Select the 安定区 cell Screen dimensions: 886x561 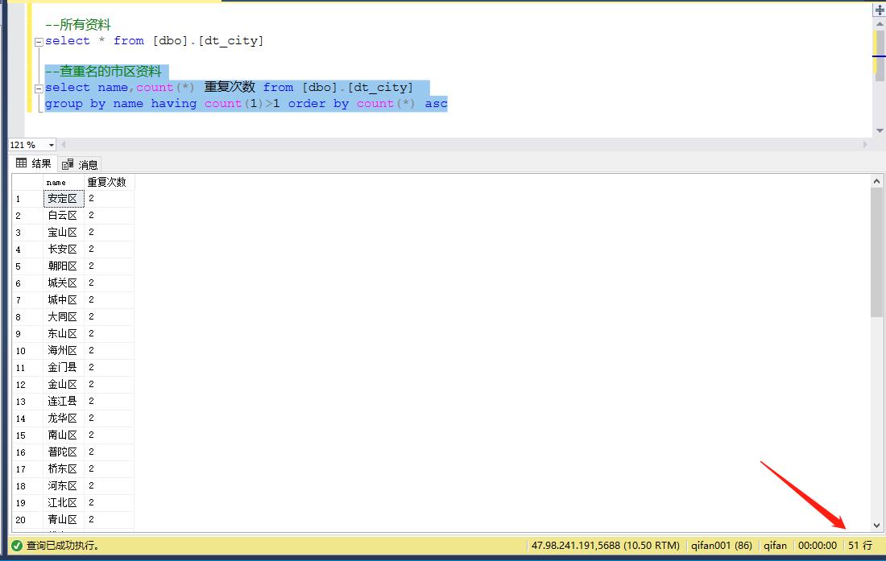coord(63,198)
